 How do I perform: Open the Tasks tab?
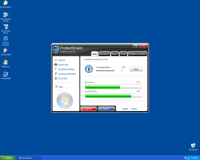click(x=123, y=54)
